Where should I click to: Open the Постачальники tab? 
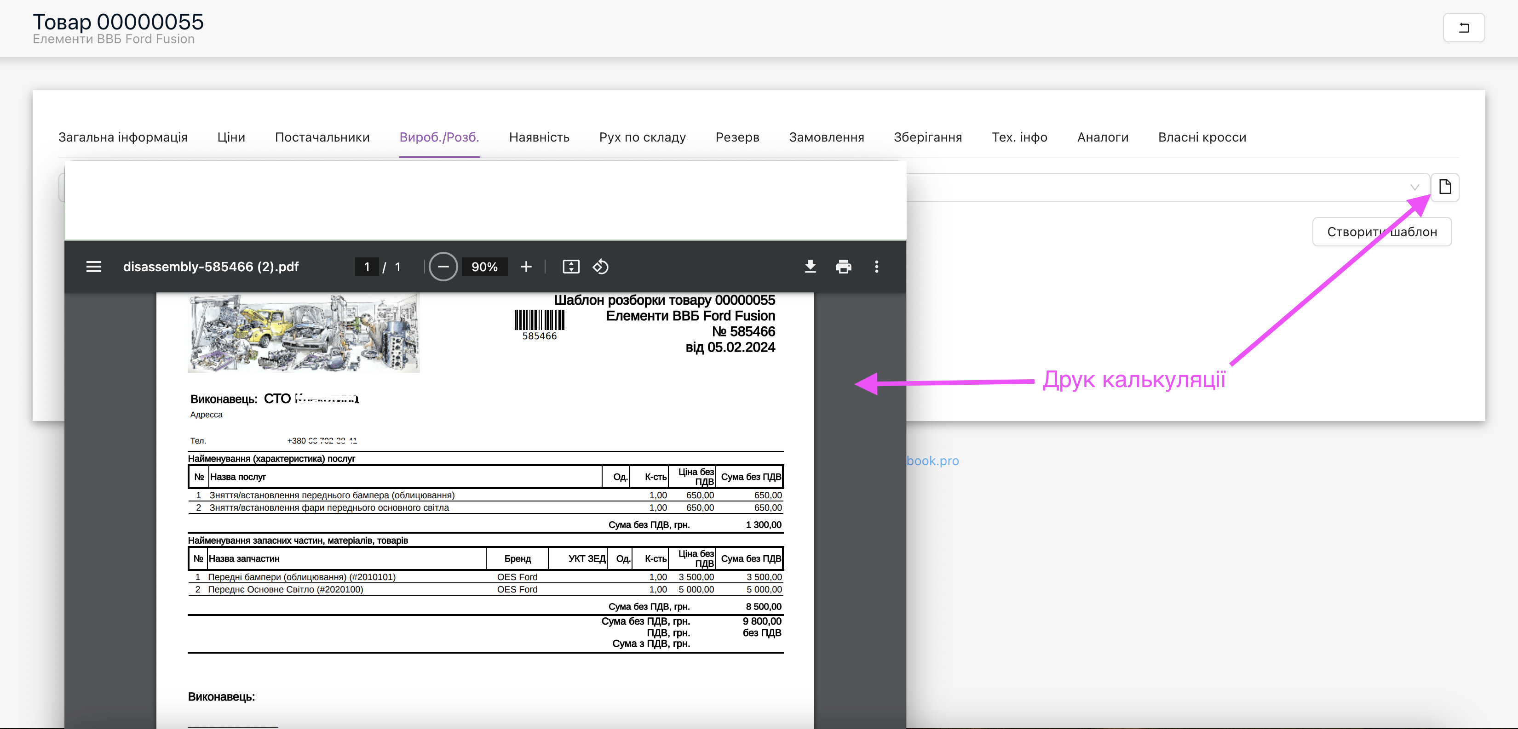322,137
